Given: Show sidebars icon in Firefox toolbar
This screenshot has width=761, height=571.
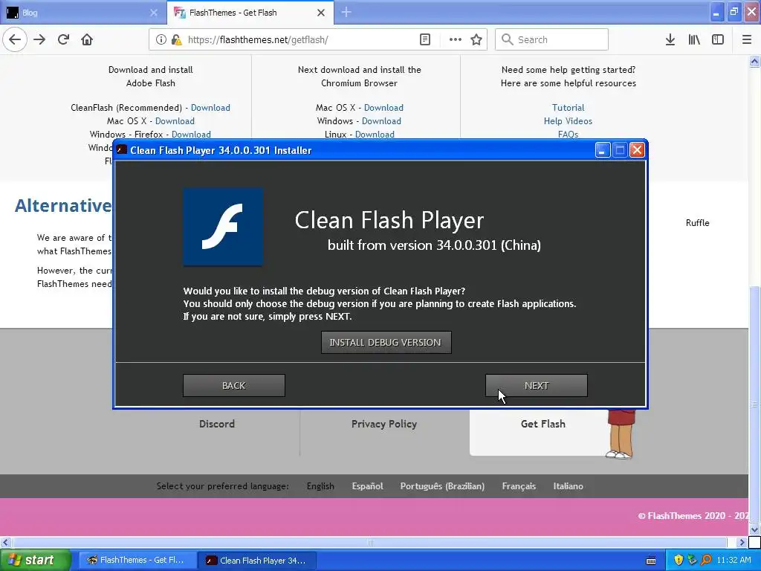Looking at the screenshot, I should point(718,39).
